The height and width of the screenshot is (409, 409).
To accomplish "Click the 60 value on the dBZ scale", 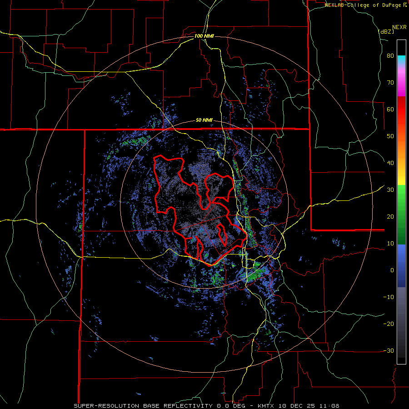I will pos(390,109).
